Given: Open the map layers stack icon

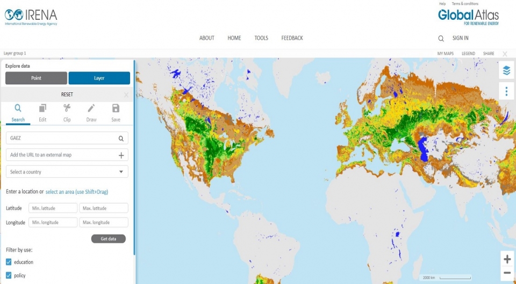Looking at the screenshot, I should click(x=506, y=70).
